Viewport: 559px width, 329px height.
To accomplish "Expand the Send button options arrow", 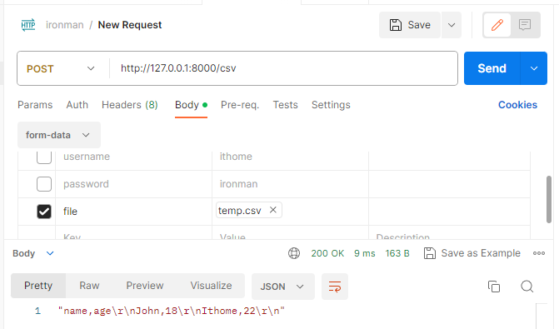I will (x=534, y=68).
